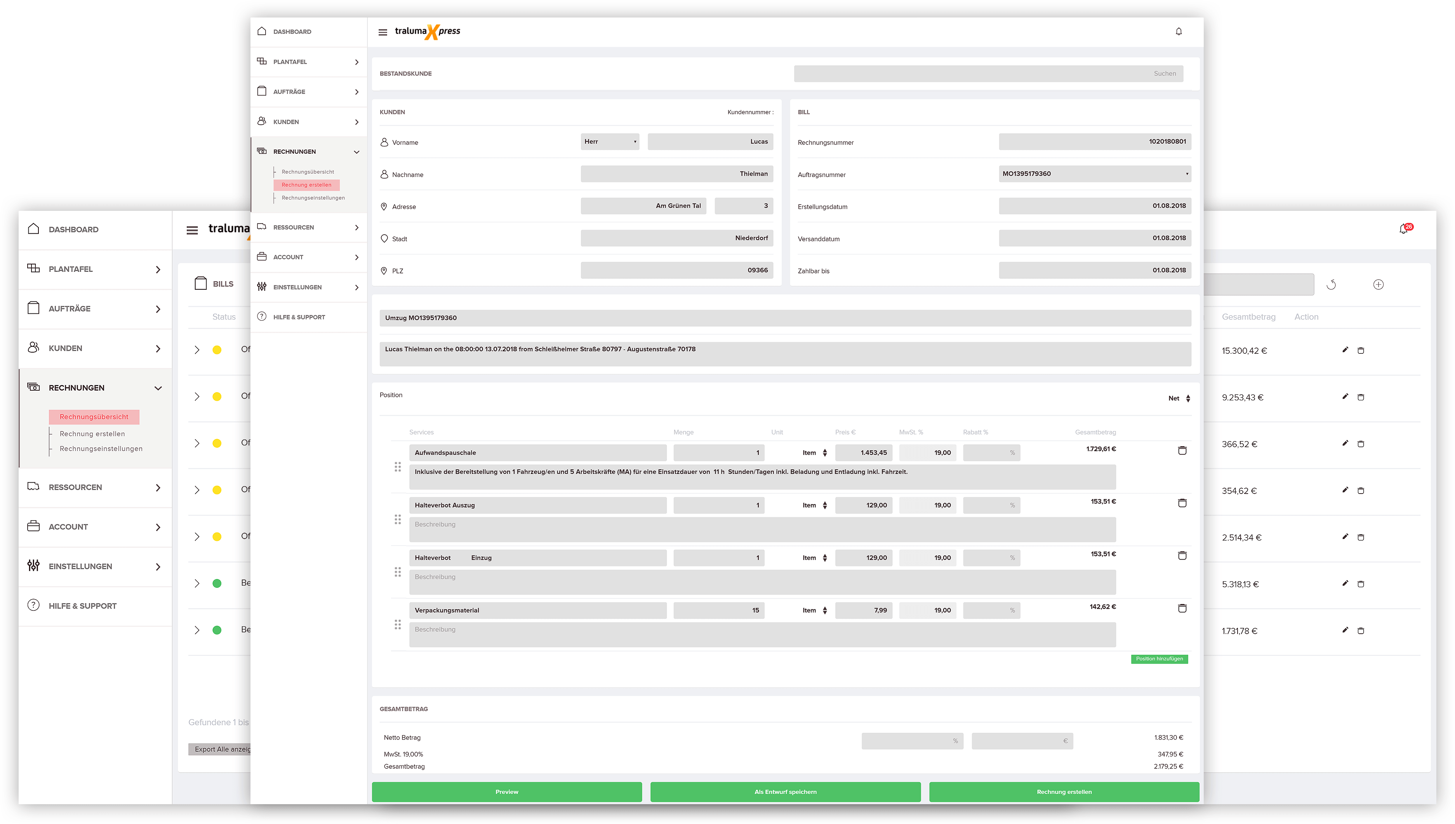Expand the first bill row chevron
Viewport: 1455px width, 824px height.
point(197,350)
